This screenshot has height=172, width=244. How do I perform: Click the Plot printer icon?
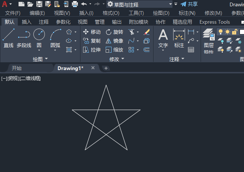coord(75,4)
